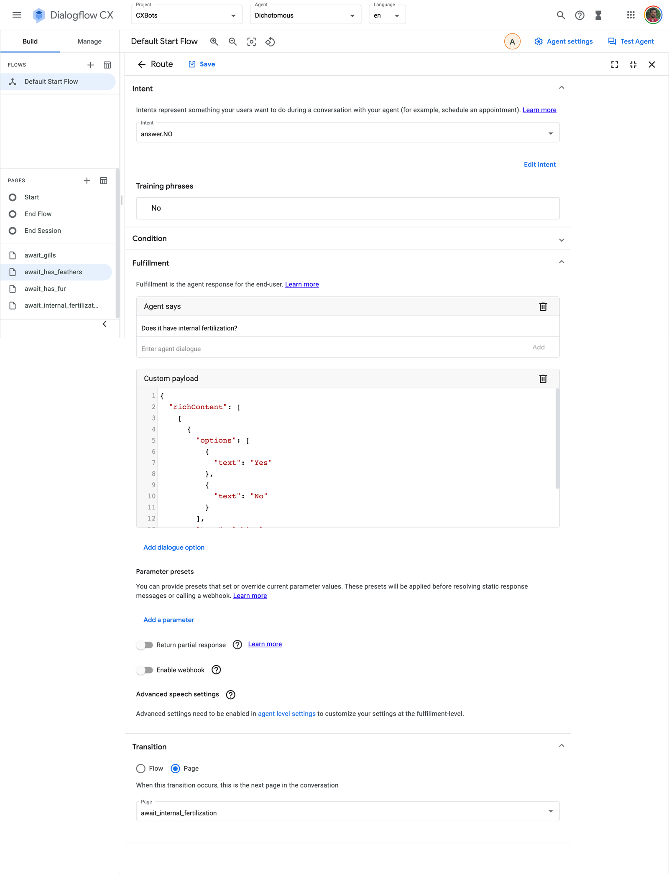Add a new flow with plus icon
Screen dimensions: 669x874
(90, 65)
